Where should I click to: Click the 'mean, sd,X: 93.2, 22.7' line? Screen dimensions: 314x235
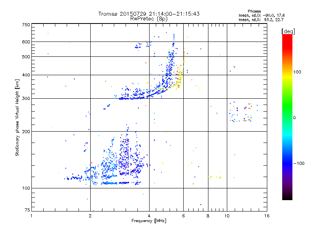[x=261, y=20]
